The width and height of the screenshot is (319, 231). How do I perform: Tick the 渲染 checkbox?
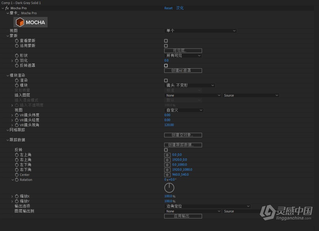[166, 80]
